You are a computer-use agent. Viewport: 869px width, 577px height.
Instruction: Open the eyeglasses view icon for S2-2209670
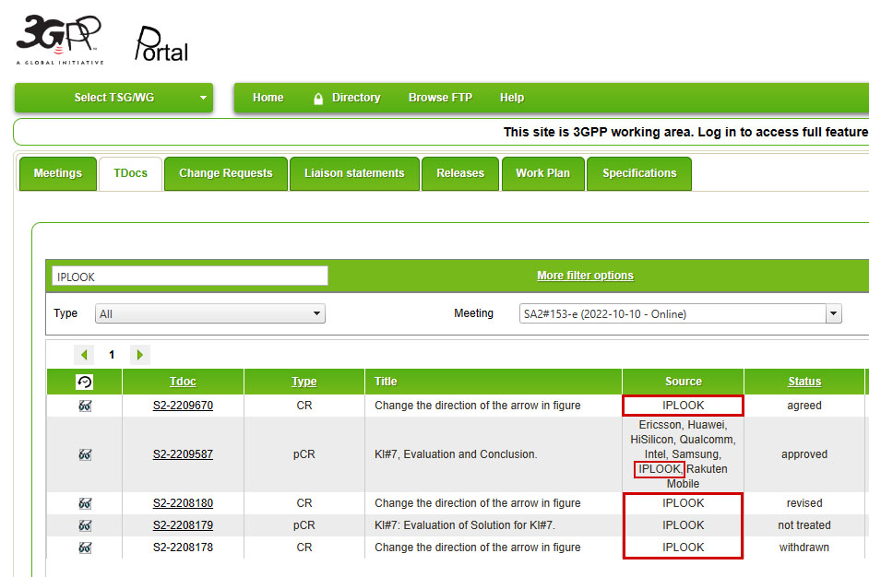pyautogui.click(x=84, y=406)
